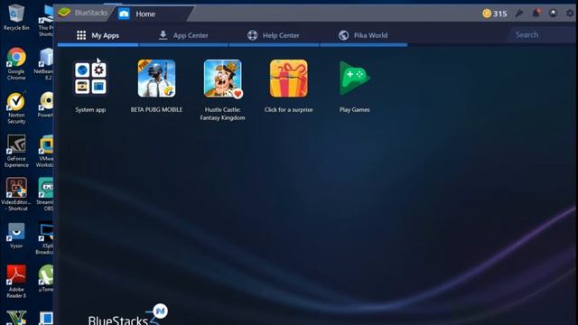Switch to the My Apps tab
578x325 pixels.
point(98,35)
